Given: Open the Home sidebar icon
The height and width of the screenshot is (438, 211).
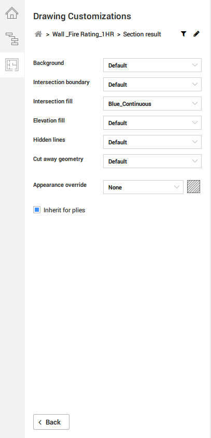Looking at the screenshot, I should [12, 13].
